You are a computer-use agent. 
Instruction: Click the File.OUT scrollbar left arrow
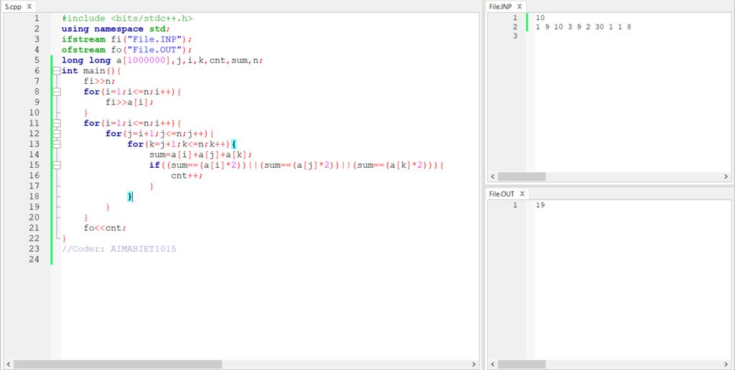click(x=492, y=364)
